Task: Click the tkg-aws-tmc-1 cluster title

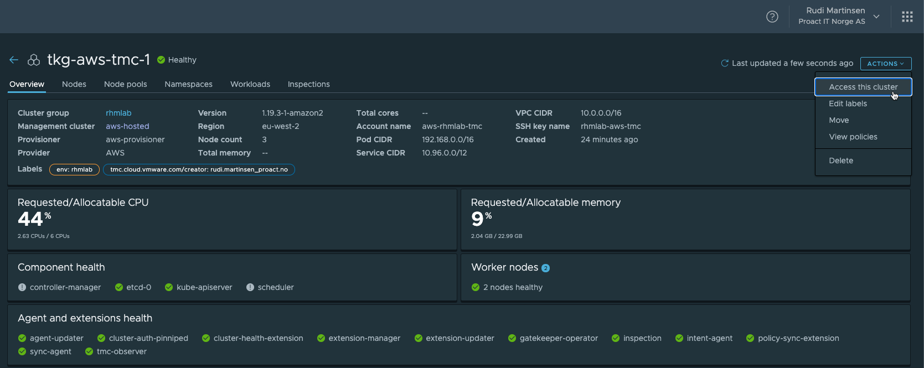Action: (x=99, y=60)
